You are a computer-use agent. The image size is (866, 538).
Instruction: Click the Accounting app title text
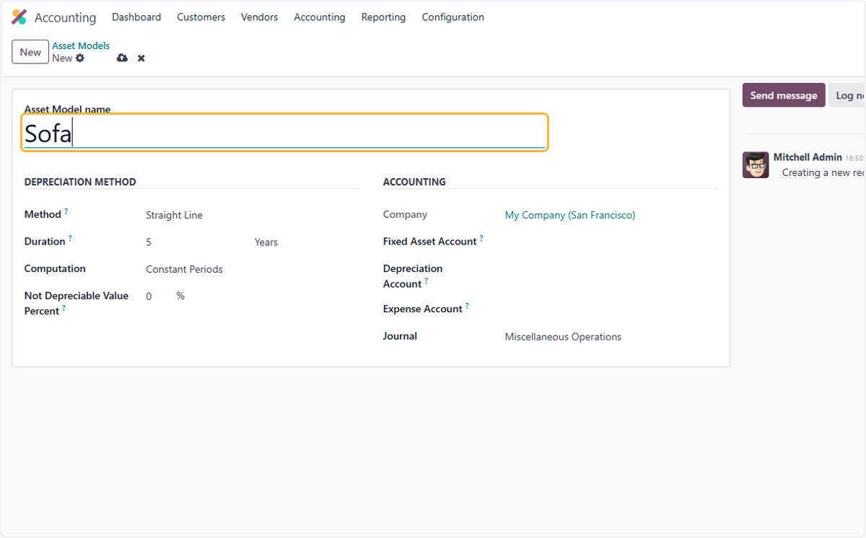[65, 17]
